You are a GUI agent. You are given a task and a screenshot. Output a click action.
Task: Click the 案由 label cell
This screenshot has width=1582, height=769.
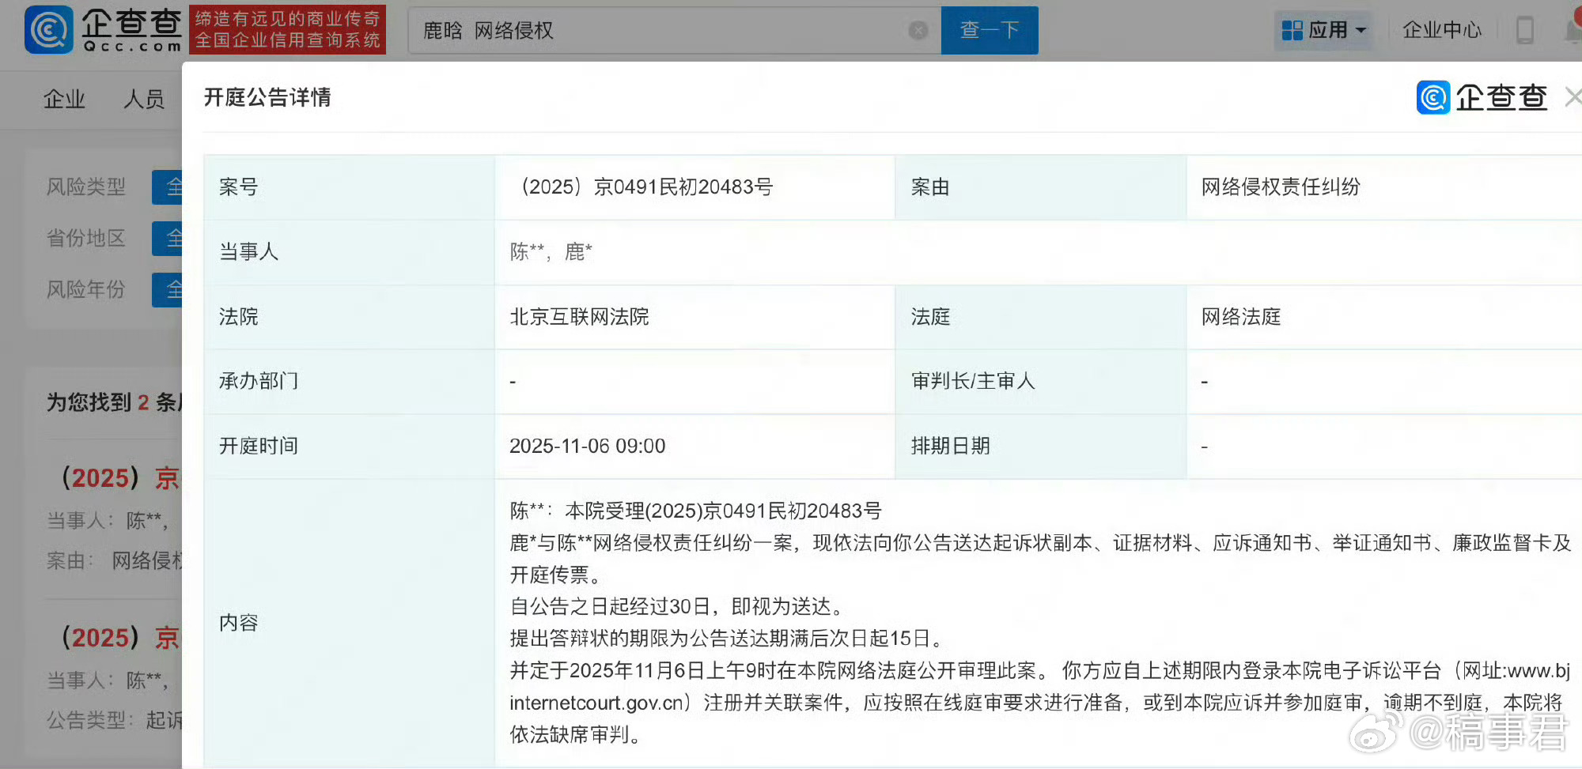pos(1041,187)
